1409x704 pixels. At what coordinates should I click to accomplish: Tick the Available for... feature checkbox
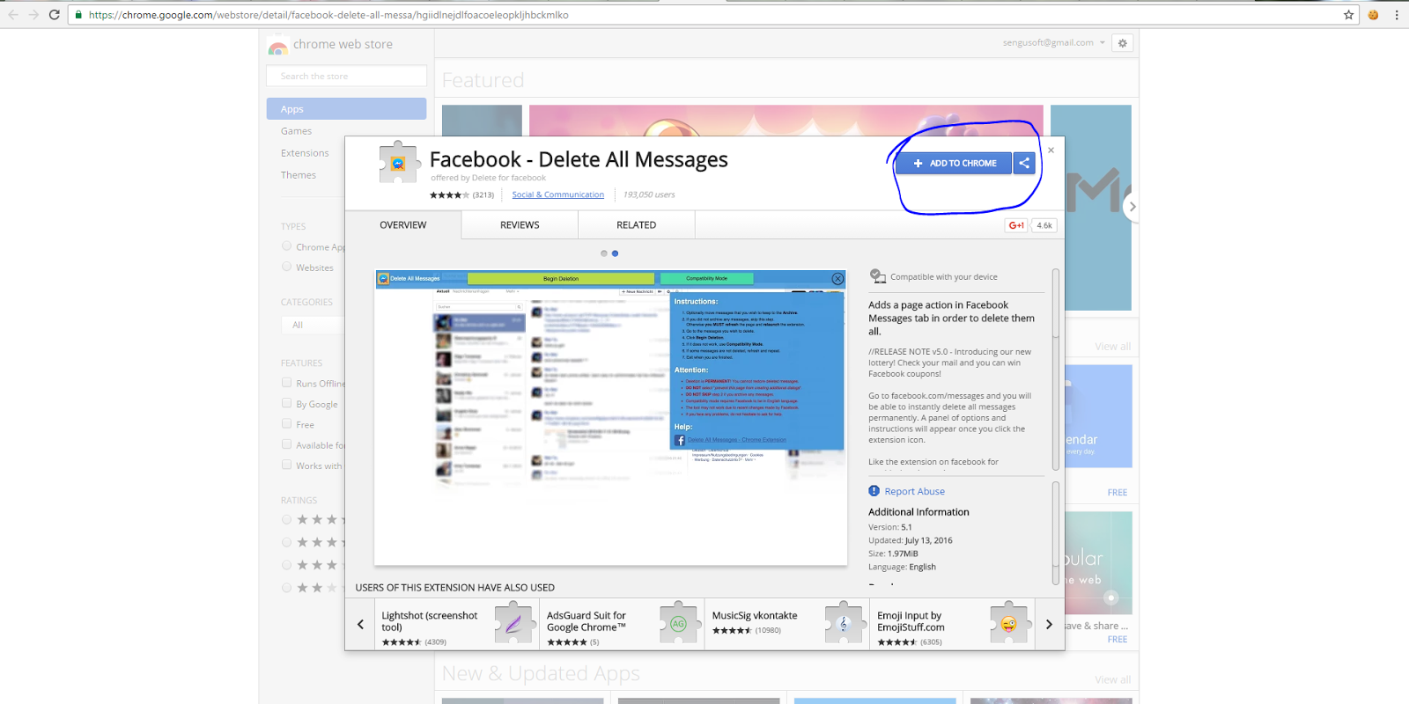click(x=286, y=444)
